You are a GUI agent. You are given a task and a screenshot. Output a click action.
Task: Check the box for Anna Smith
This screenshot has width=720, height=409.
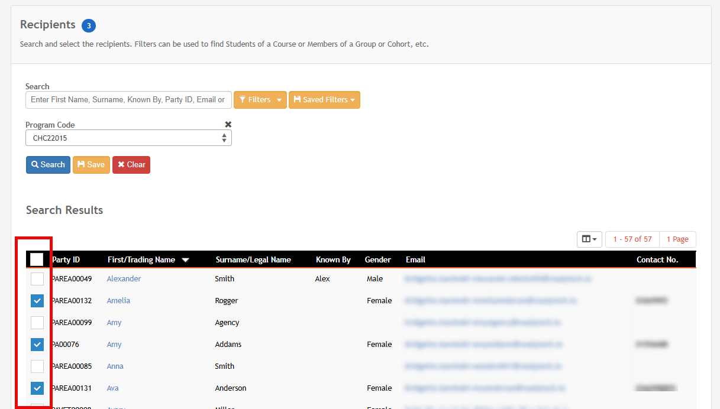[37, 366]
